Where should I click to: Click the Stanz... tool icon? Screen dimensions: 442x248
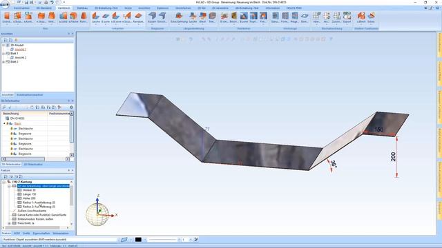click(275, 16)
